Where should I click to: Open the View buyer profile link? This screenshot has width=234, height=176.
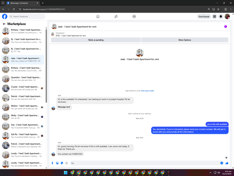[147, 91]
